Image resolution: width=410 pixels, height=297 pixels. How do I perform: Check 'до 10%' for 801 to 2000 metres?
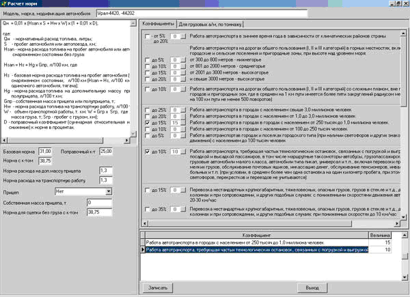148,66
